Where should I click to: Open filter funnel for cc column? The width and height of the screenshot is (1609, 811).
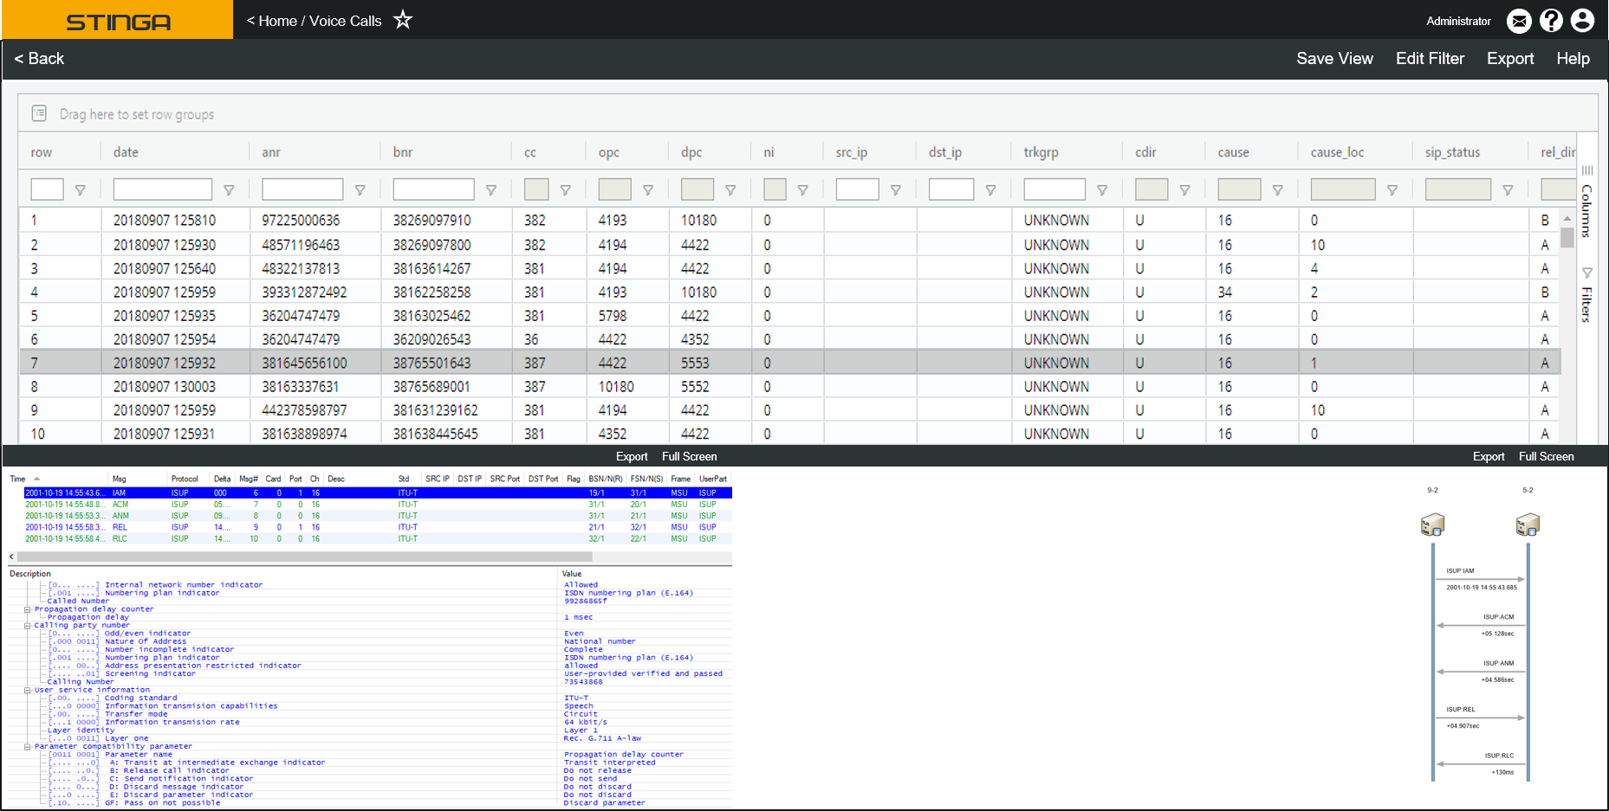(565, 190)
